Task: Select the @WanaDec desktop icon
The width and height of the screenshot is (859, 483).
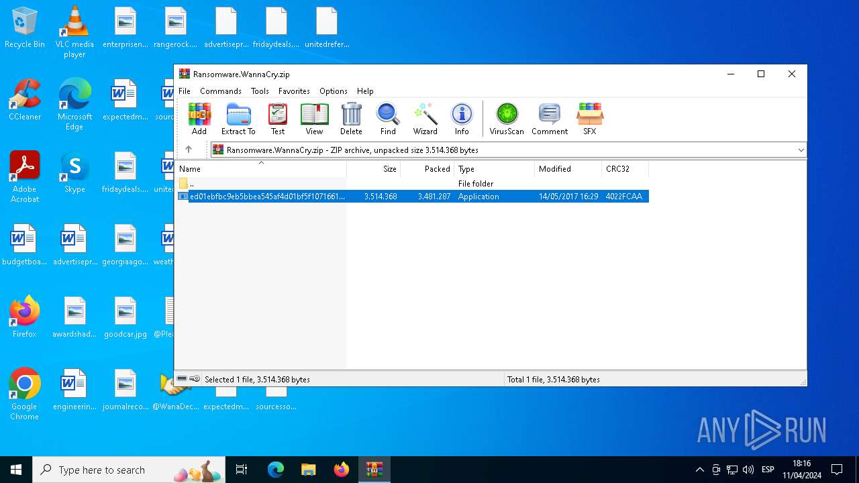Action: pyautogui.click(x=176, y=390)
